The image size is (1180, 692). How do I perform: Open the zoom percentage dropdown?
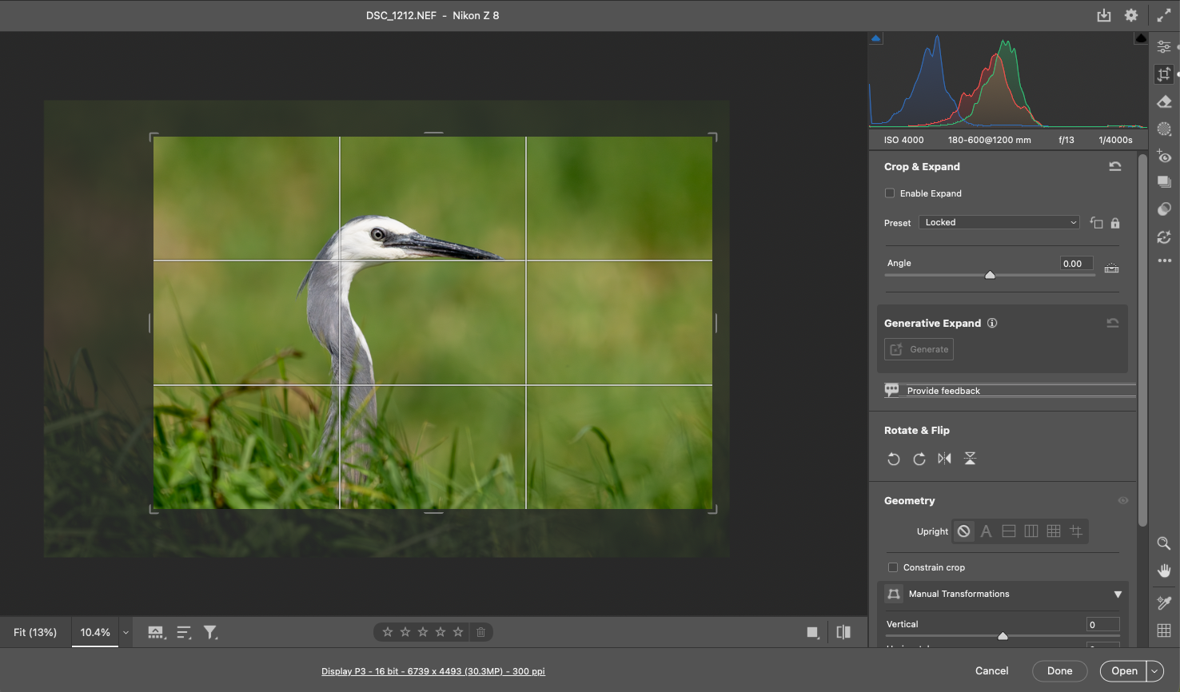tap(126, 633)
